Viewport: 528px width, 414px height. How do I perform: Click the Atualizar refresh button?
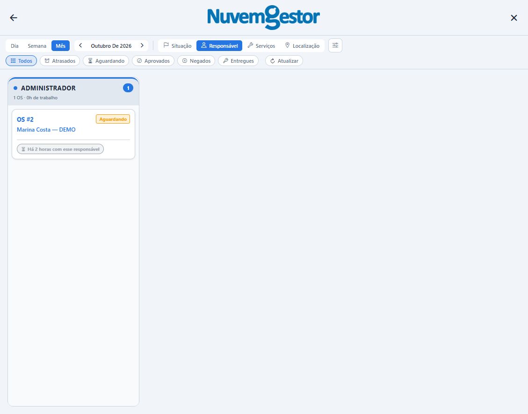pyautogui.click(x=284, y=61)
